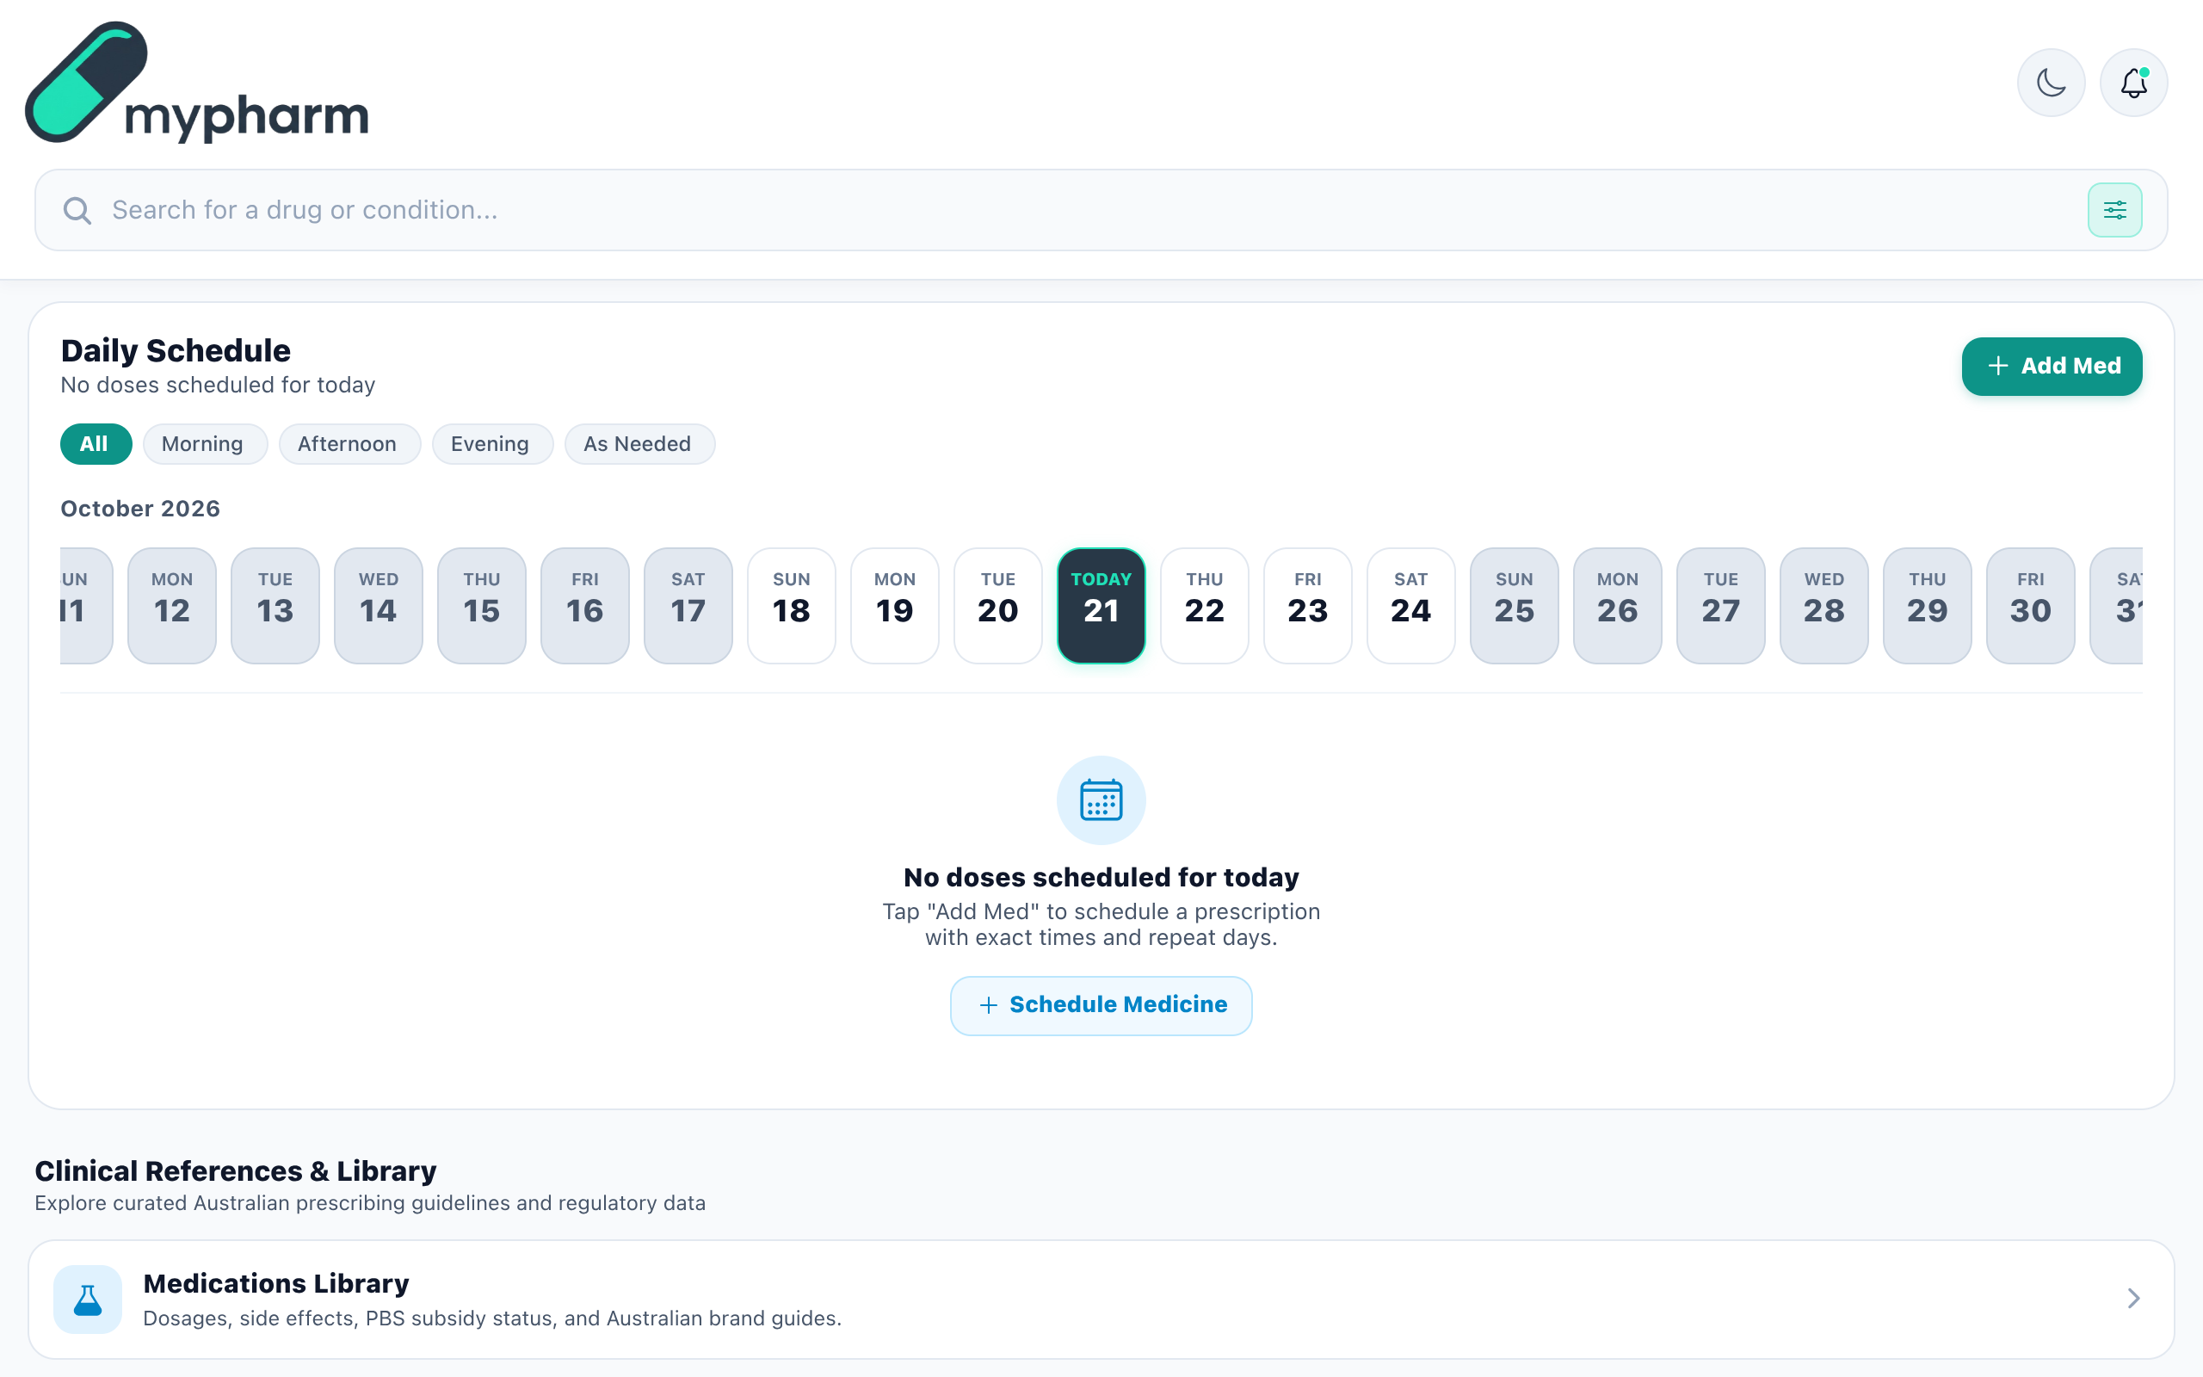Select Tuesday 27 date tile

click(1721, 606)
